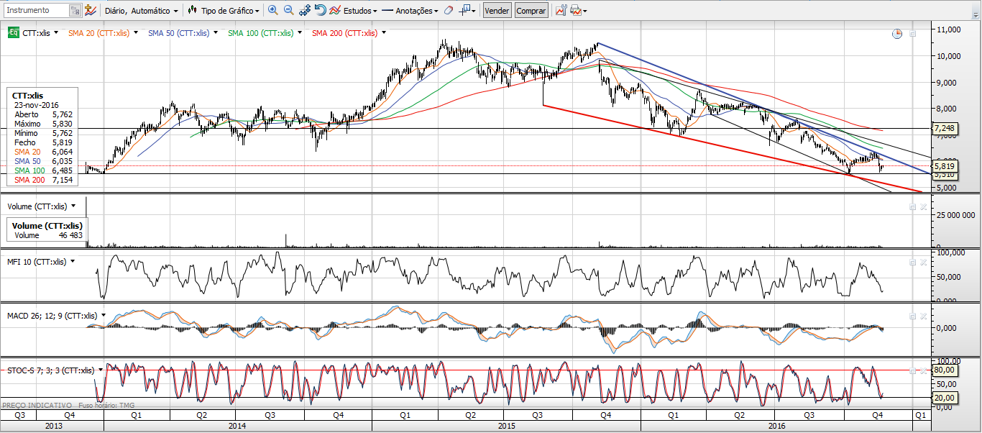The image size is (982, 433).
Task: Maximize the Volume panel
Action: [x=912, y=207]
